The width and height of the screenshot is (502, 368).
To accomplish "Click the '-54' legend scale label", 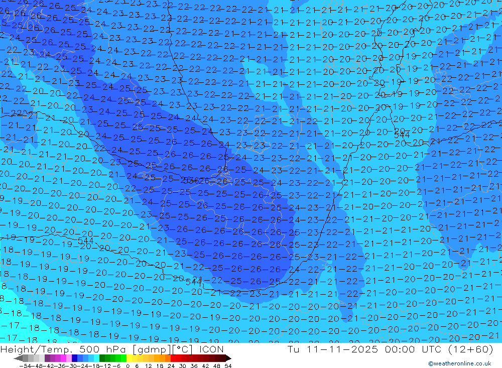I will 25,366.
